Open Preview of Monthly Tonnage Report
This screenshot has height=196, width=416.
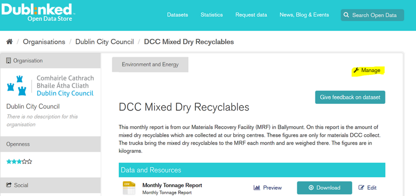[x=268, y=188]
